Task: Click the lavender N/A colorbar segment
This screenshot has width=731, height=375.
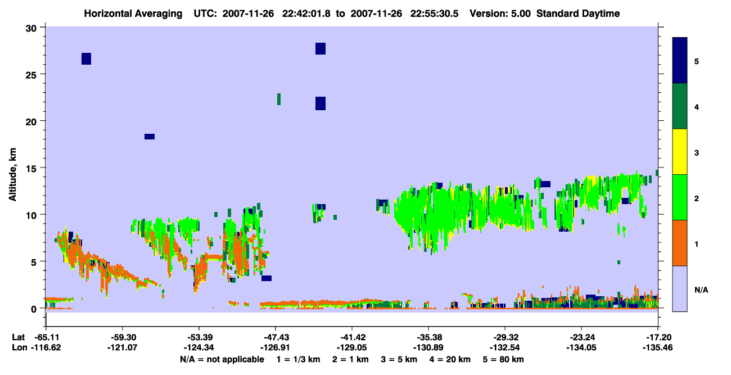Action: (680, 288)
